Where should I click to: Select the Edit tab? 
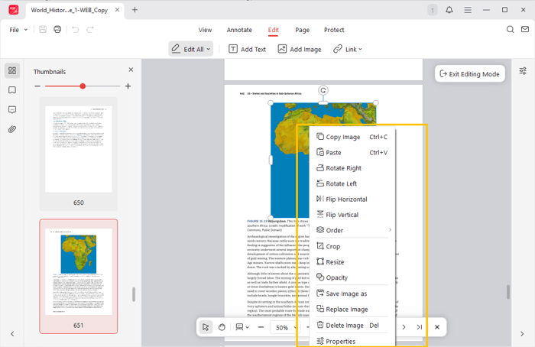(x=274, y=30)
